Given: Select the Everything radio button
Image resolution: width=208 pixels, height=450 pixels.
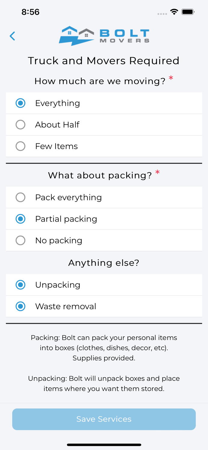Looking at the screenshot, I should 20,103.
